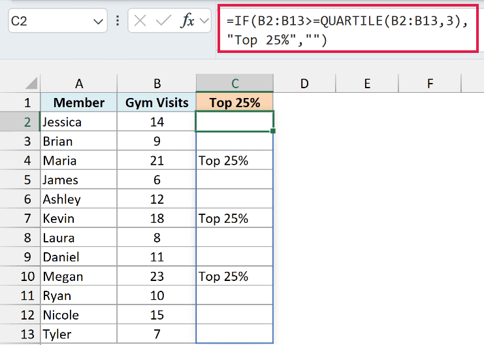Click the selected empty cell C2
The width and height of the screenshot is (484, 345).
point(234,122)
